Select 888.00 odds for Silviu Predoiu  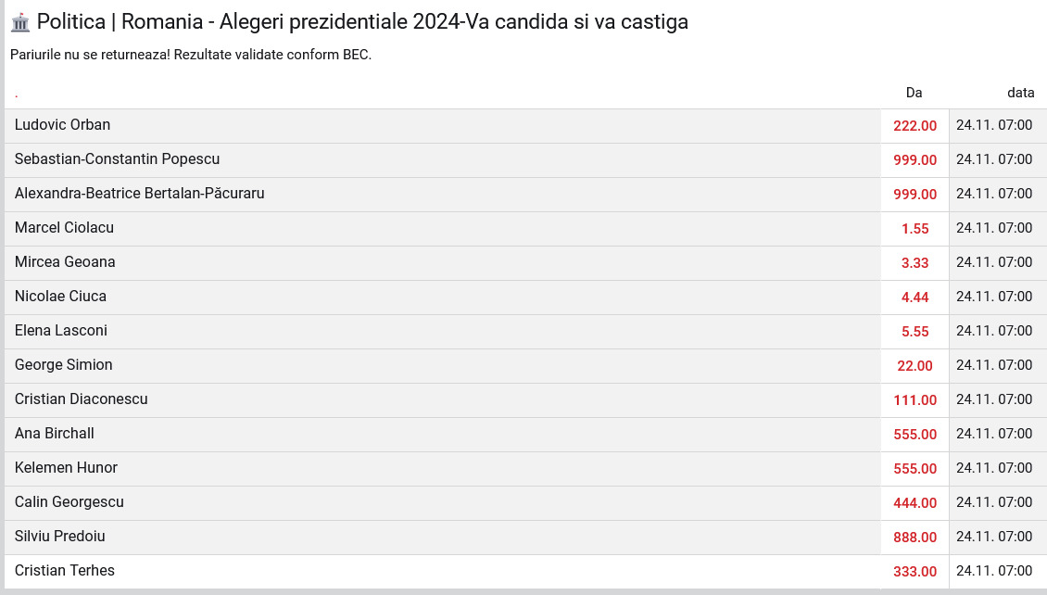(x=915, y=537)
